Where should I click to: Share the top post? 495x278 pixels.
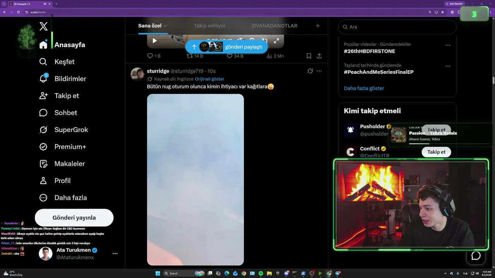coord(319,56)
